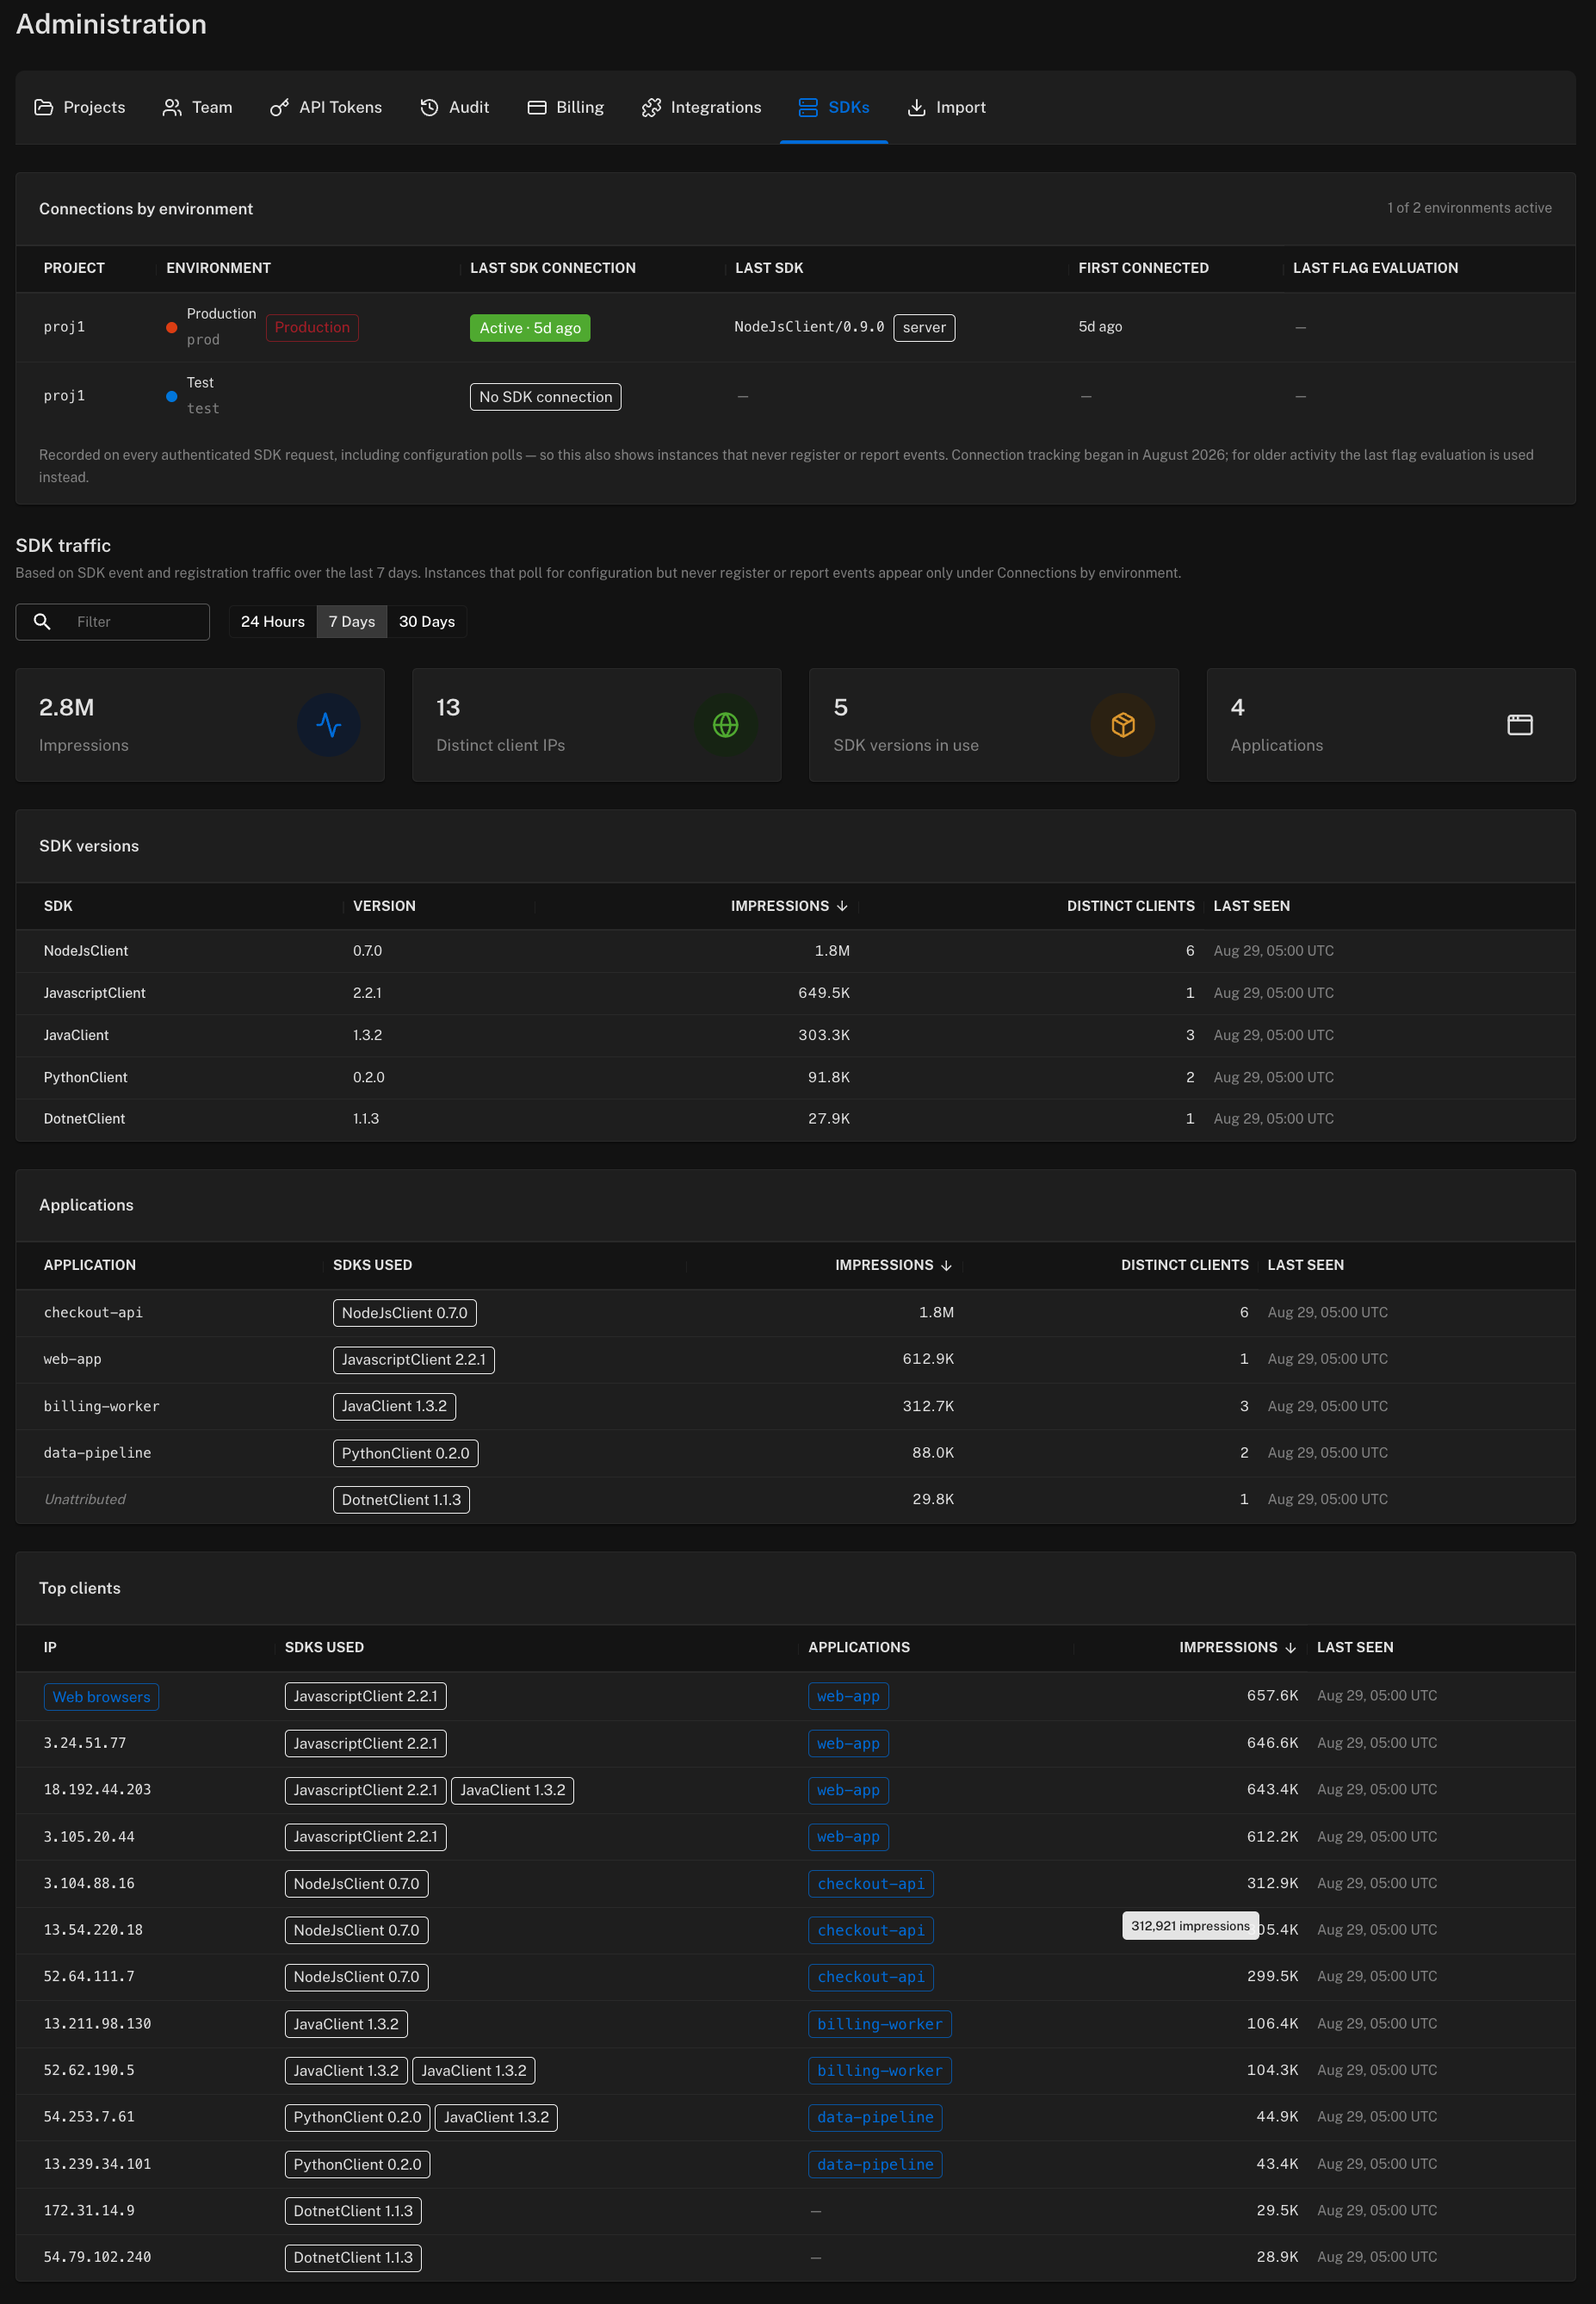Click the server tag next to NodeJsClient/0.9.0

(924, 327)
